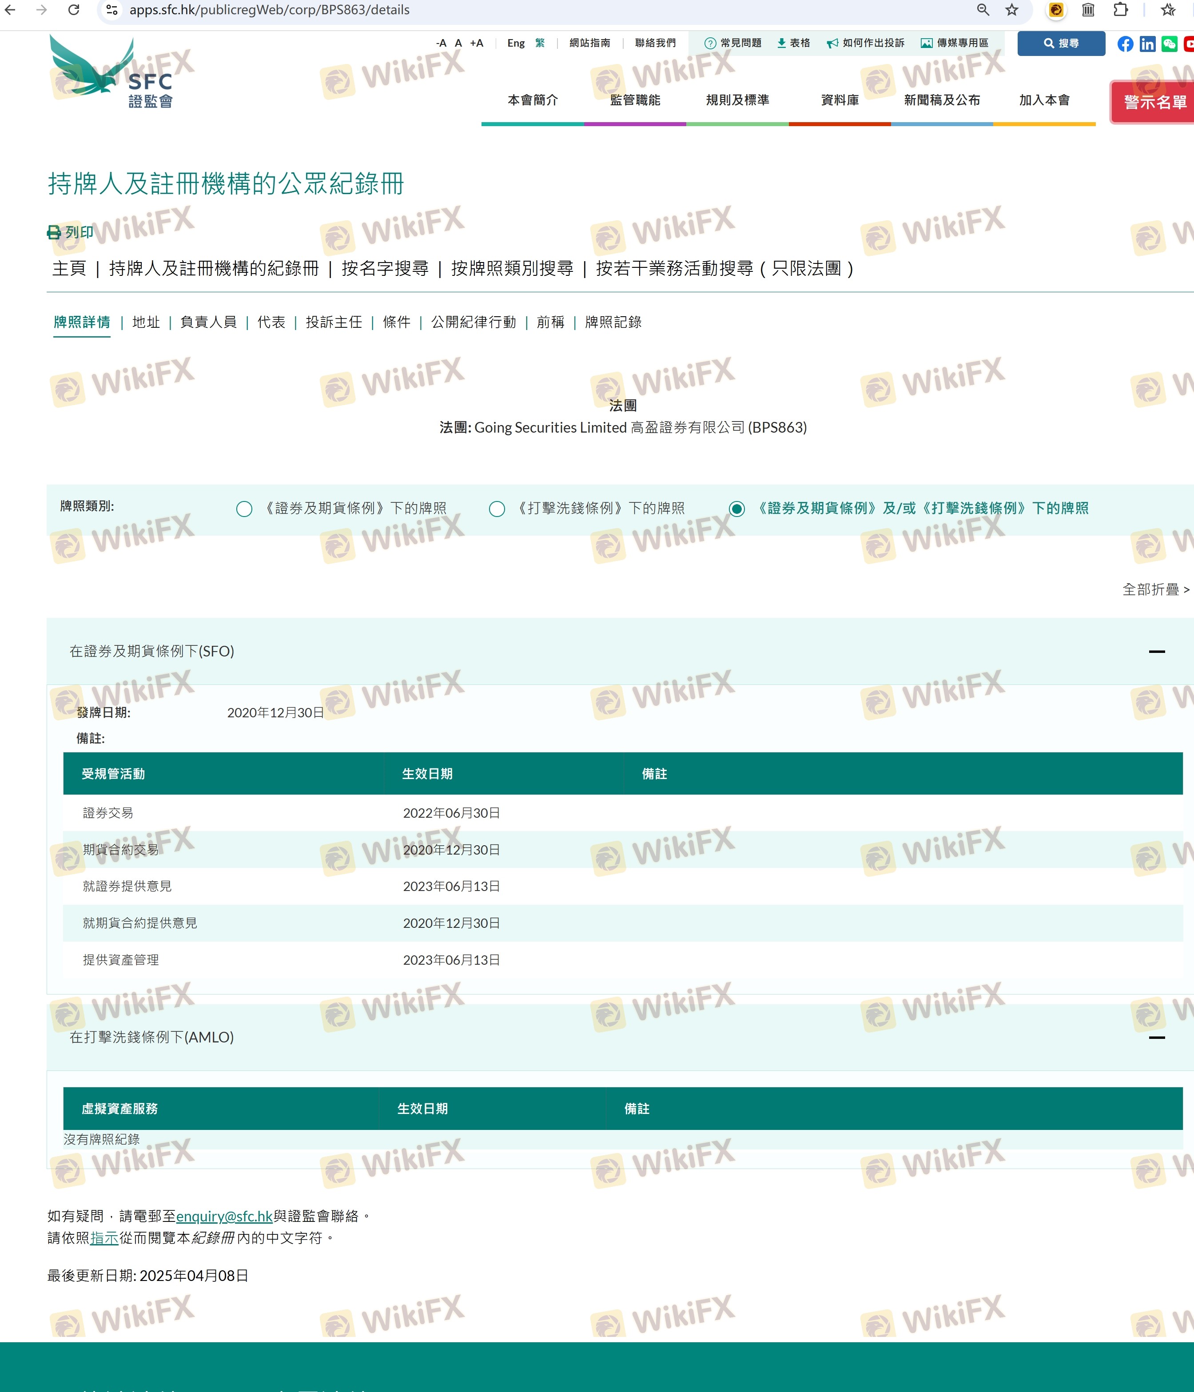Viewport: 1194px width, 1392px height.
Task: Select 《打擊洗錢條例》下的牌照 radio button
Action: 497,509
